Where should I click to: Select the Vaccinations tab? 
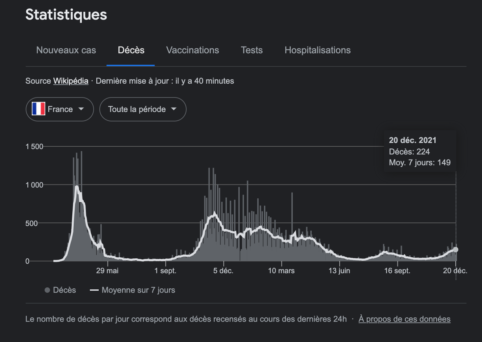point(192,50)
